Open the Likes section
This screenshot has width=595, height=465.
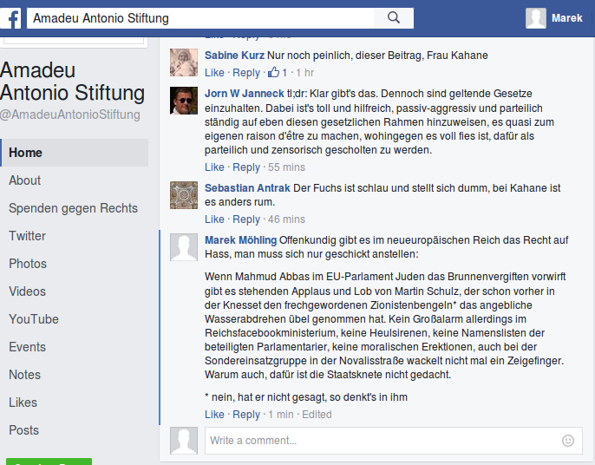(23, 402)
